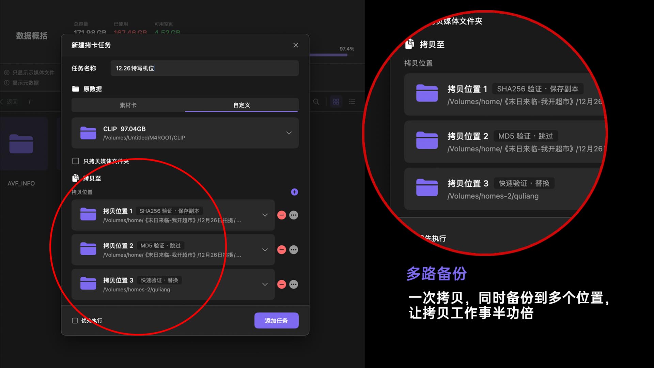Expand the CLIP source folder dropdown
The height and width of the screenshot is (368, 654).
289,133
